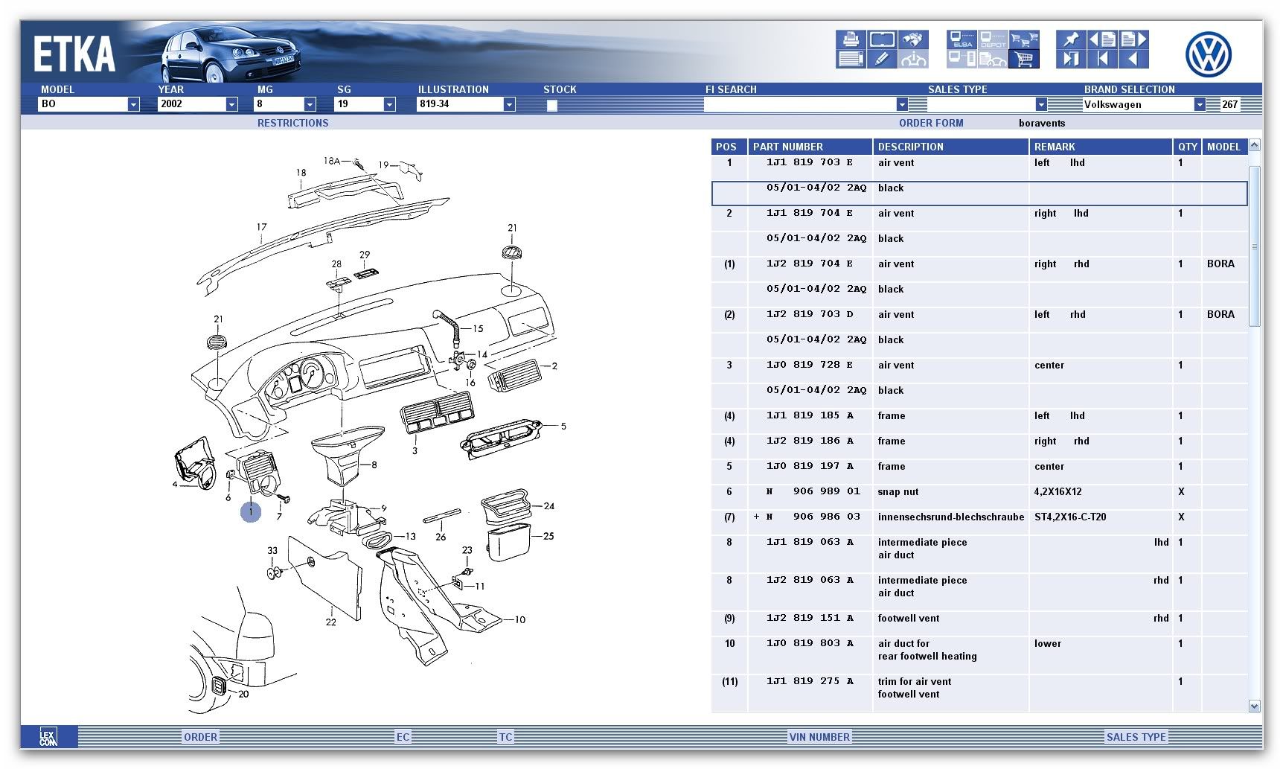Click the vehicle information icon

[x=913, y=59]
